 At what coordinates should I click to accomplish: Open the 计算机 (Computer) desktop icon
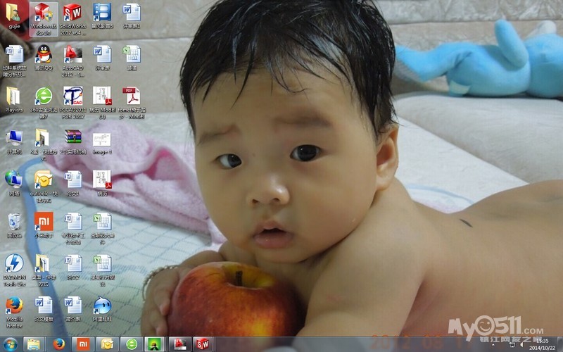click(x=14, y=142)
